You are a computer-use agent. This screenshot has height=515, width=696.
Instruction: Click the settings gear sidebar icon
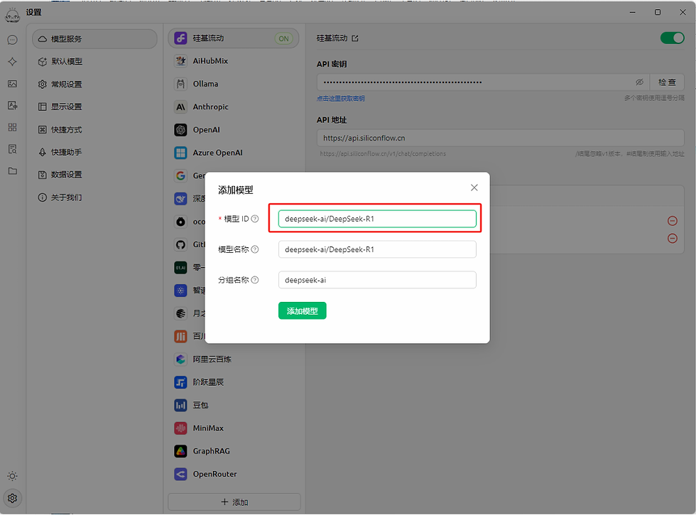tap(13, 498)
